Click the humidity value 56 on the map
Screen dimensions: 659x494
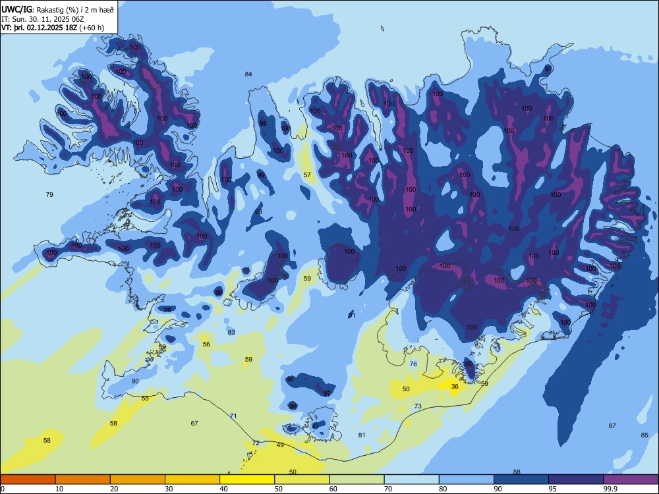coord(206,344)
